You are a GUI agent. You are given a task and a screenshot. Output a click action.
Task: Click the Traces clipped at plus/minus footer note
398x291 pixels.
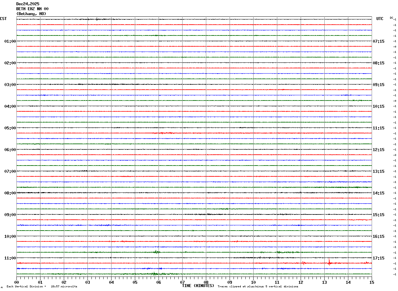click(258, 287)
